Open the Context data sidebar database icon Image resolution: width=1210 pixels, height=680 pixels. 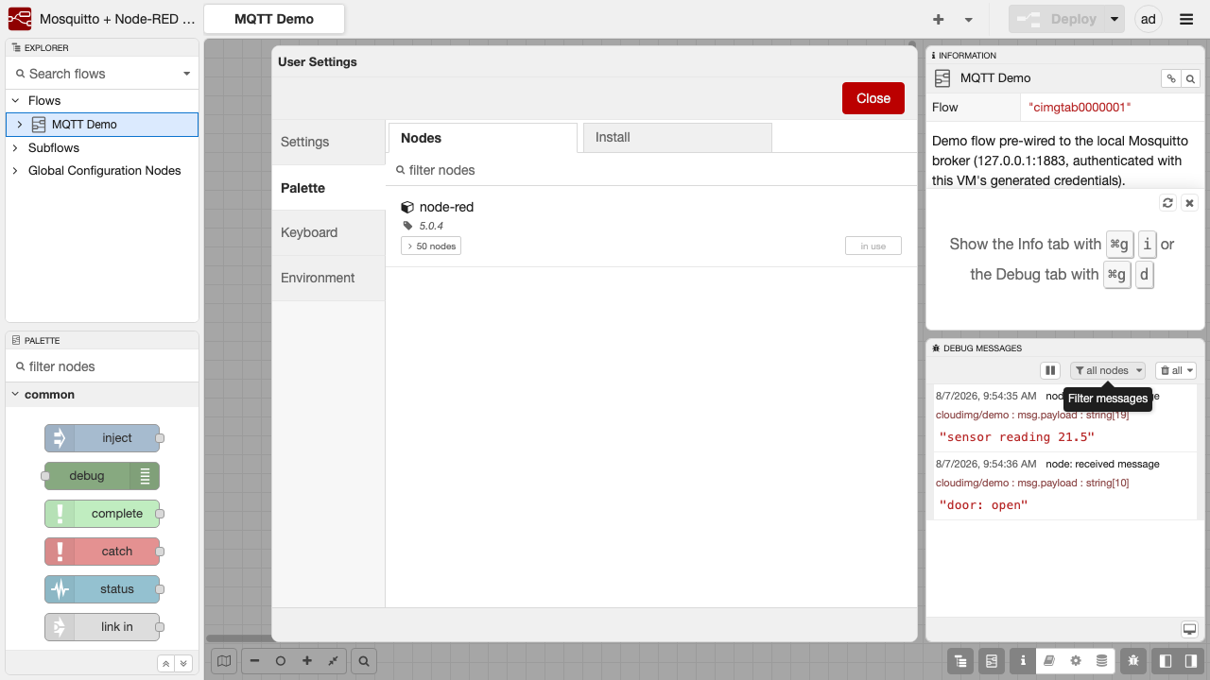point(1102,661)
